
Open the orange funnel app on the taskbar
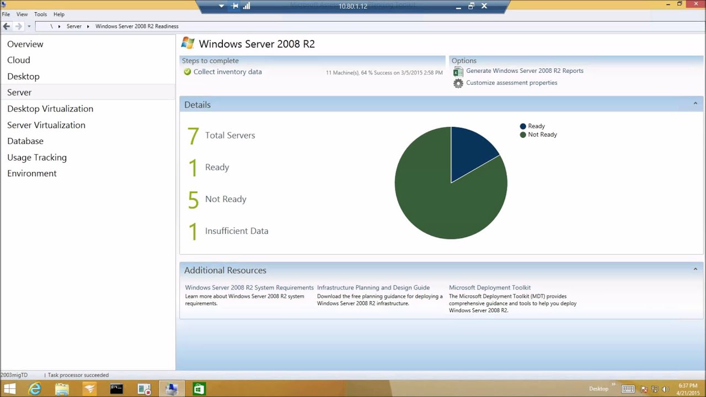89,389
